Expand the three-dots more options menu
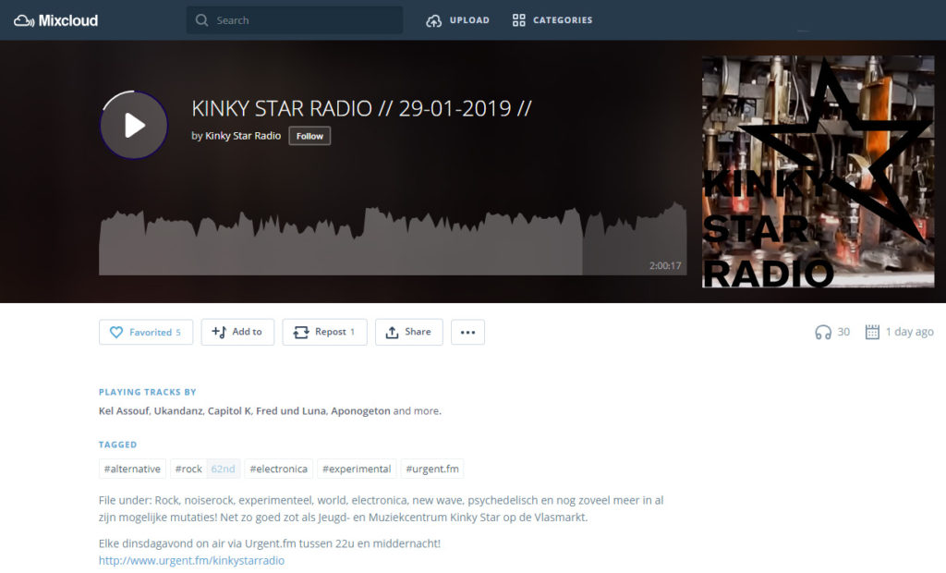Image resolution: width=946 pixels, height=573 pixels. (x=467, y=332)
